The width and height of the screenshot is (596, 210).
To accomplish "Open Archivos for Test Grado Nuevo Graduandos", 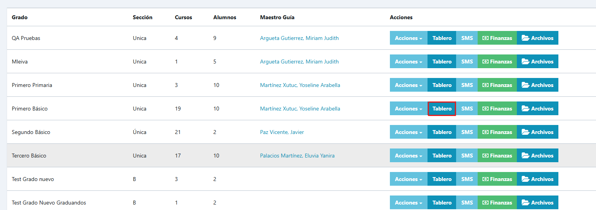I will coord(538,203).
